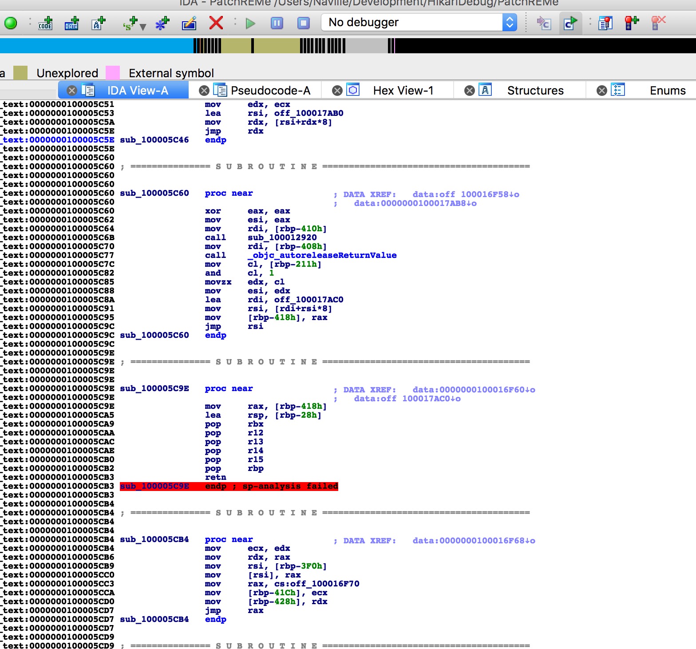This screenshot has width=696, height=649.
Task: Click the red X undefine icon
Action: click(x=216, y=23)
